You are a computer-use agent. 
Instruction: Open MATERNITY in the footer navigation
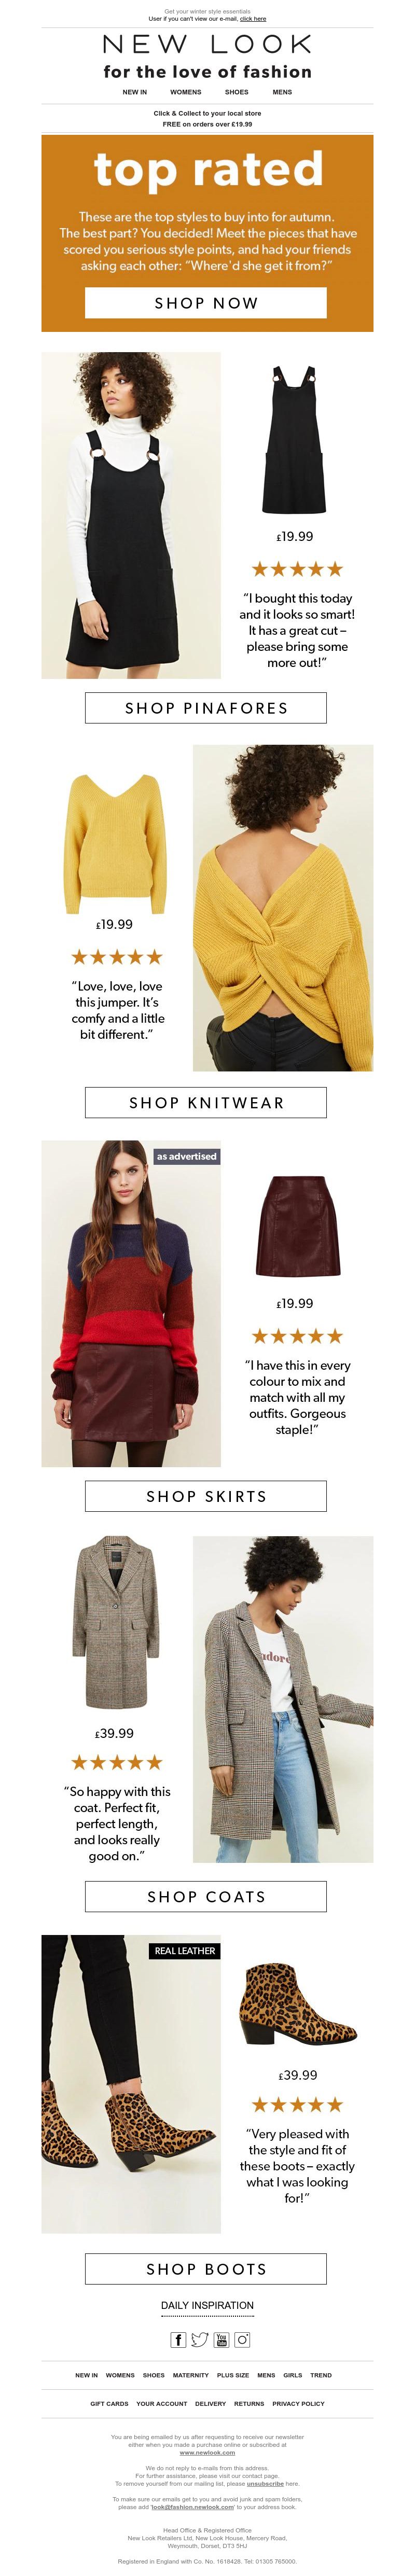pos(190,2374)
